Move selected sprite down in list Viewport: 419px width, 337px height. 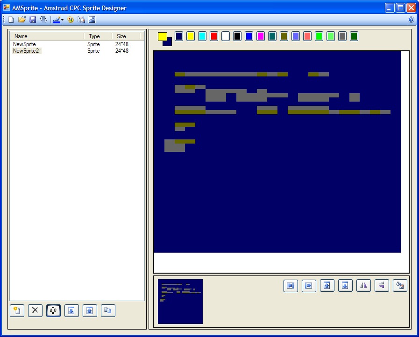pyautogui.click(x=71, y=310)
